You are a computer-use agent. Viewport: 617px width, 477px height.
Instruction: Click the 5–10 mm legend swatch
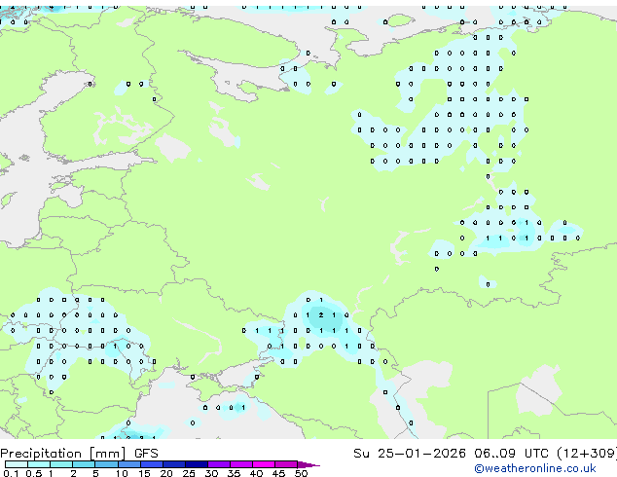(x=106, y=464)
